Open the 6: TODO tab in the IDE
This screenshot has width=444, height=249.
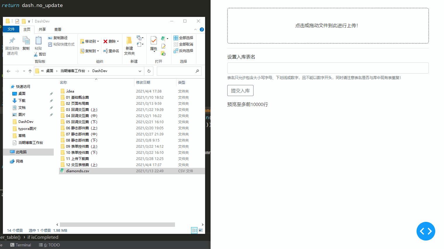pyautogui.click(x=49, y=245)
